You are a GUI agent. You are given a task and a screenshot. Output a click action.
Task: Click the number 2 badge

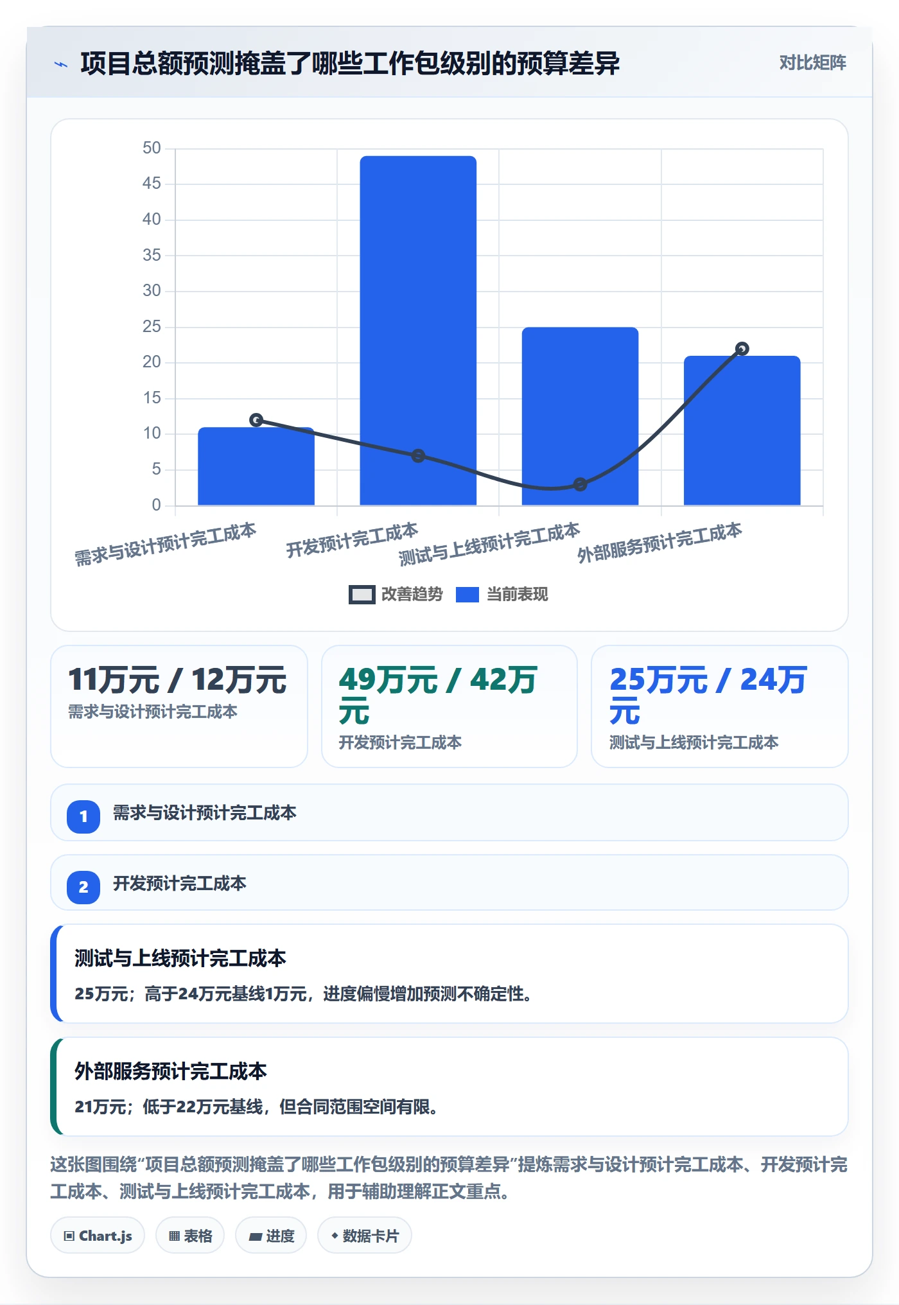[x=83, y=887]
